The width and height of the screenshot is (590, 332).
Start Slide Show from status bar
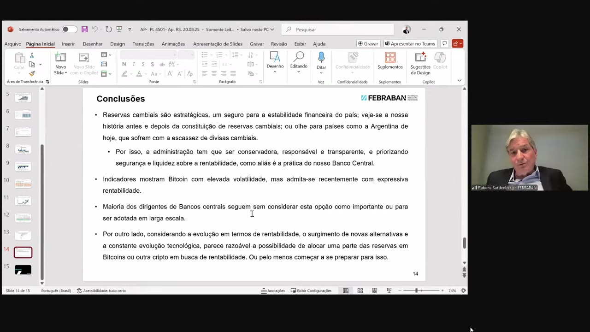point(389,290)
